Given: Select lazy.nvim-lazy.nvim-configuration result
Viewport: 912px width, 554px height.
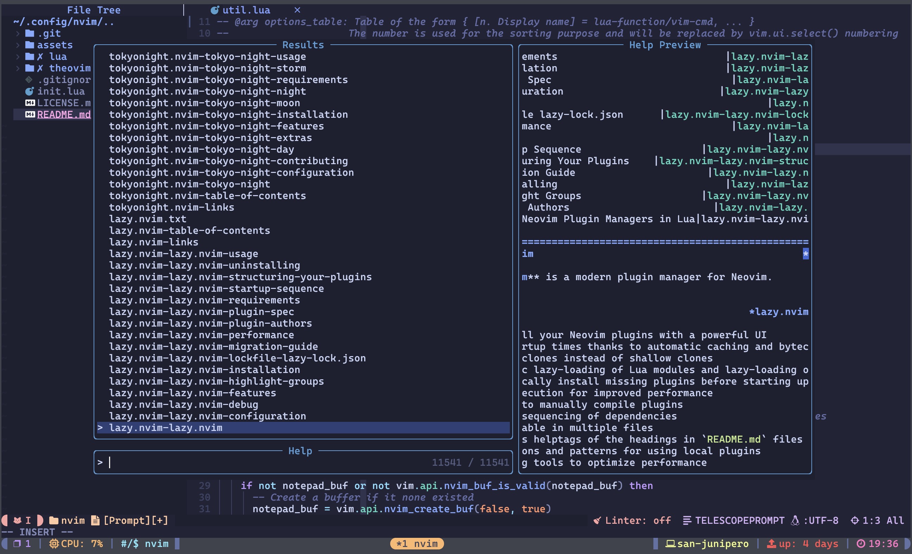Looking at the screenshot, I should [x=207, y=416].
